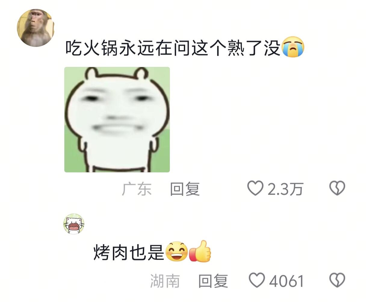Like the 烤肉也是 reply with heart icon

point(257,280)
